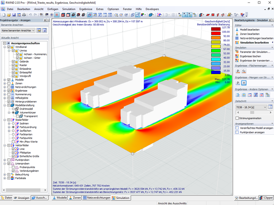274x205 pixels.
Task: Click the W window results icon
Action: pyautogui.click(x=261, y=95)
